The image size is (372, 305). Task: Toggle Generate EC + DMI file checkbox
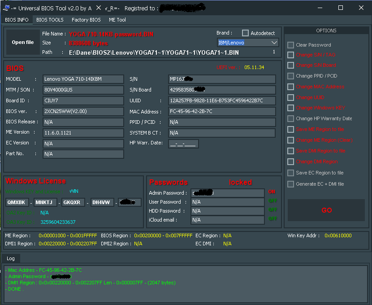290,184
